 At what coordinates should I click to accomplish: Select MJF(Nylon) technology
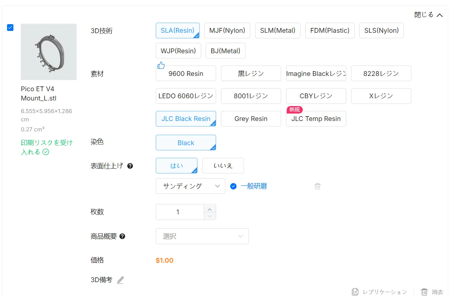[x=227, y=31]
